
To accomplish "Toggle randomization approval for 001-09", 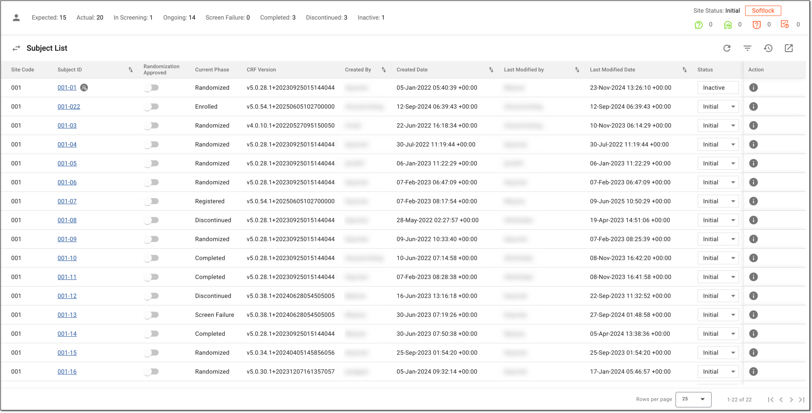I will tap(151, 239).
